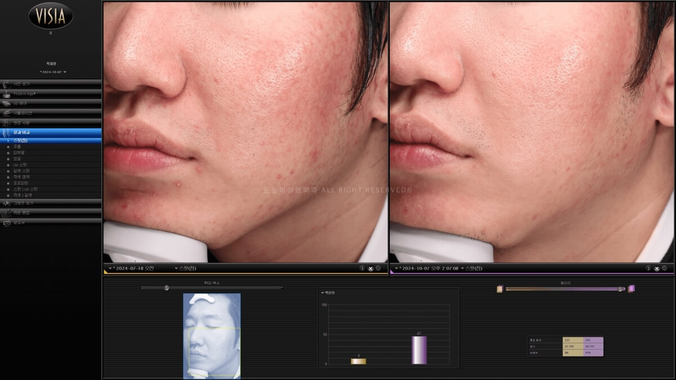Viewport: 676px width, 380px height.
Task: Open the right photo date dropdown 2024-10-07
Action: click(428, 269)
